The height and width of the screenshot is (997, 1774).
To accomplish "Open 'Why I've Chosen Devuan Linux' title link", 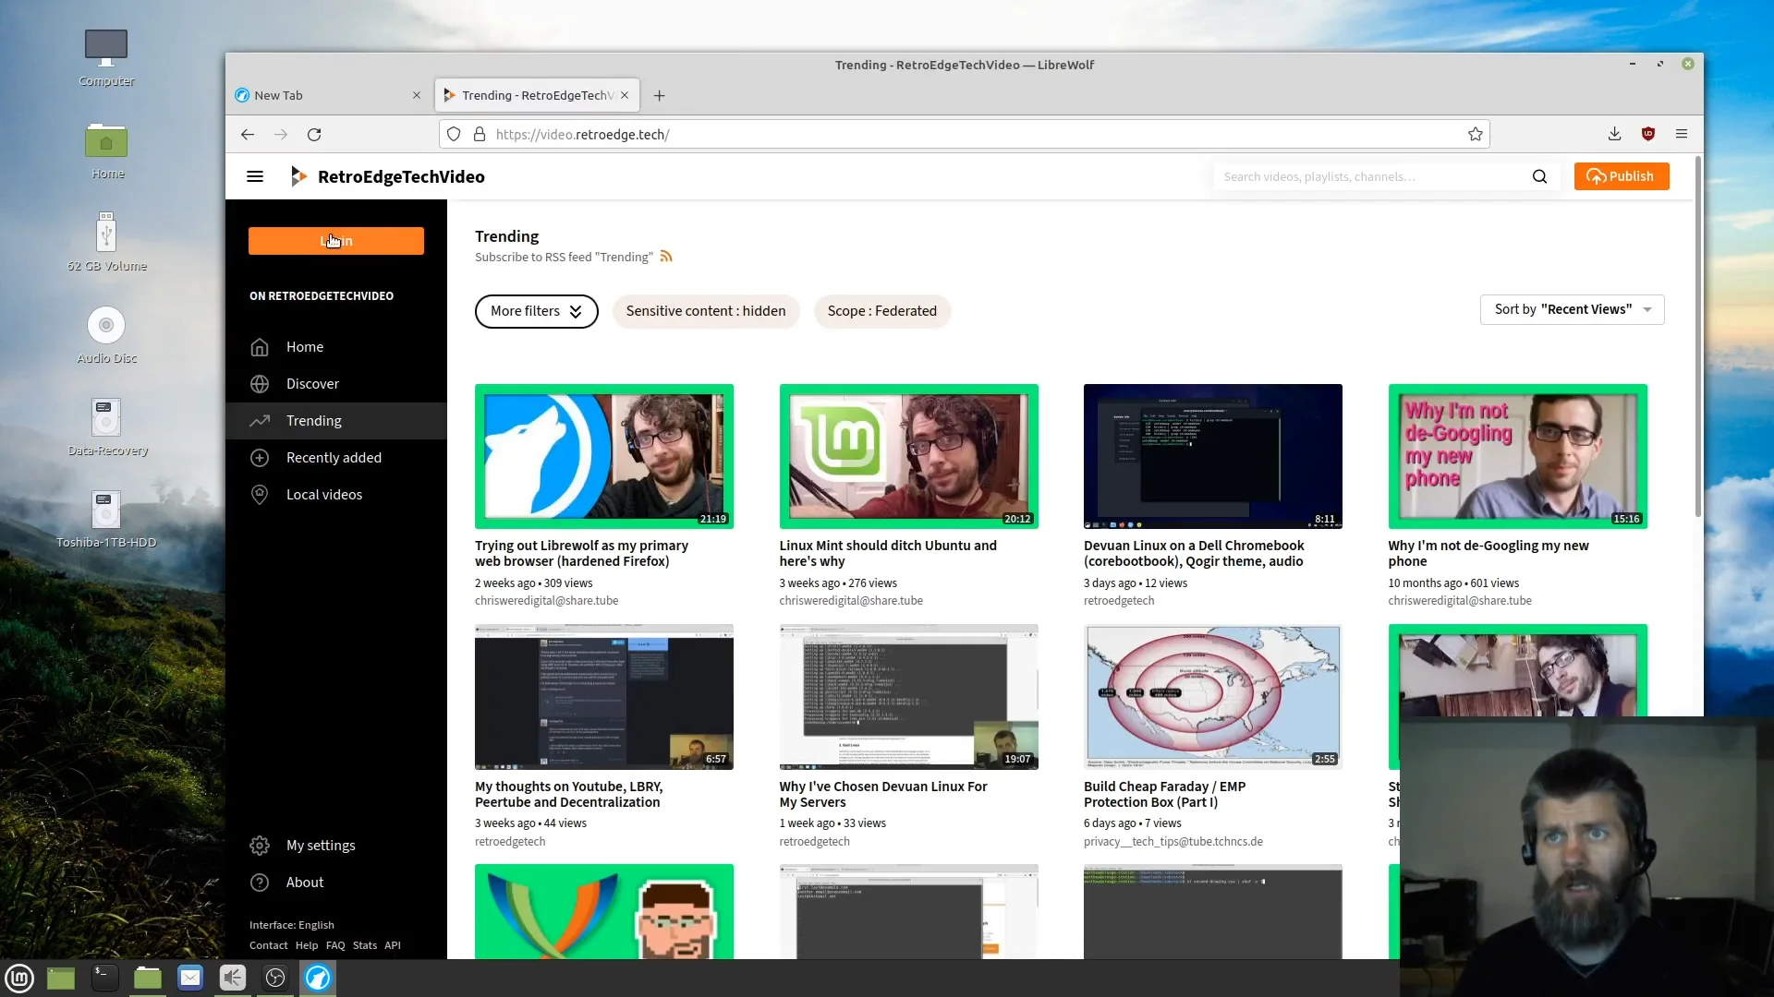I will click(x=883, y=794).
